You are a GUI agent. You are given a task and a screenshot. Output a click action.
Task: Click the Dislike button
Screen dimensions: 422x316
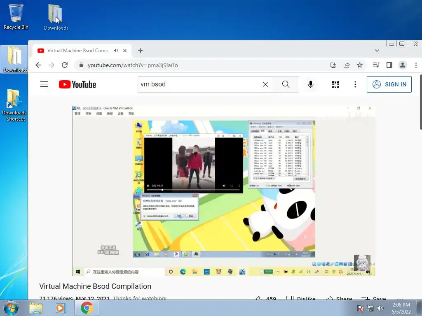[x=300, y=298]
